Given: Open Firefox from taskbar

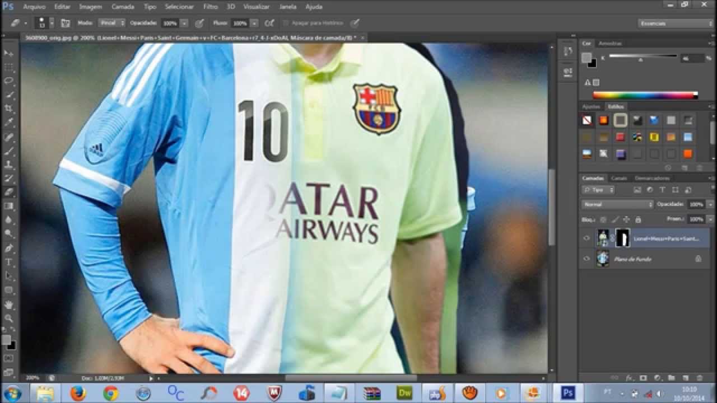Looking at the screenshot, I should coord(78,393).
